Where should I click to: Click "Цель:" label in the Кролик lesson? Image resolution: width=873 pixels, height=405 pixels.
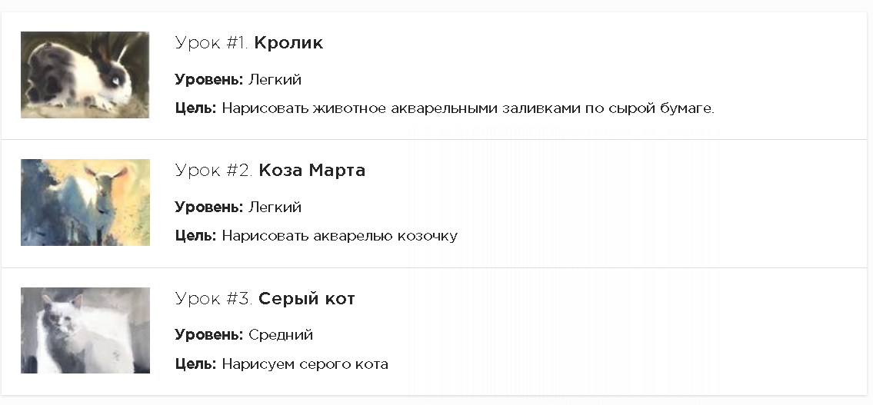pos(195,108)
